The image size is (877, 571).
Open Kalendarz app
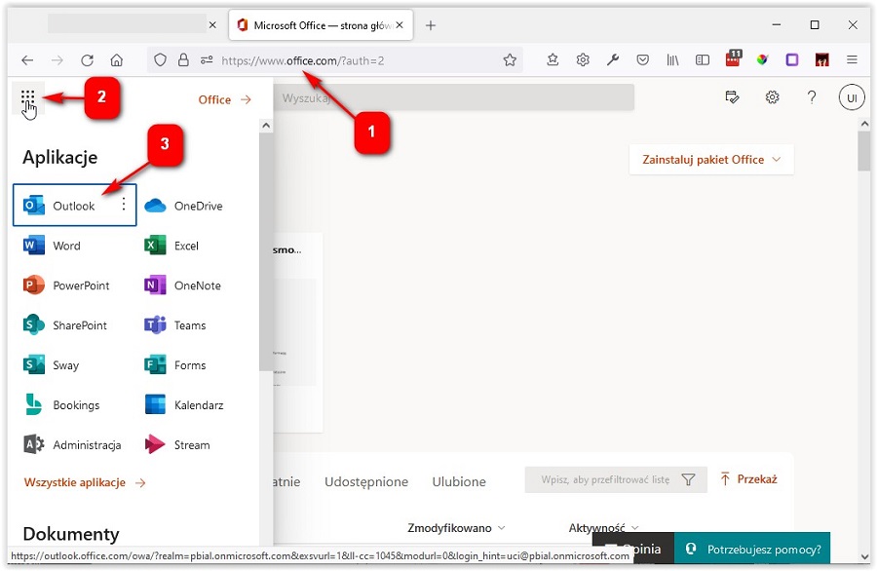pyautogui.click(x=183, y=405)
